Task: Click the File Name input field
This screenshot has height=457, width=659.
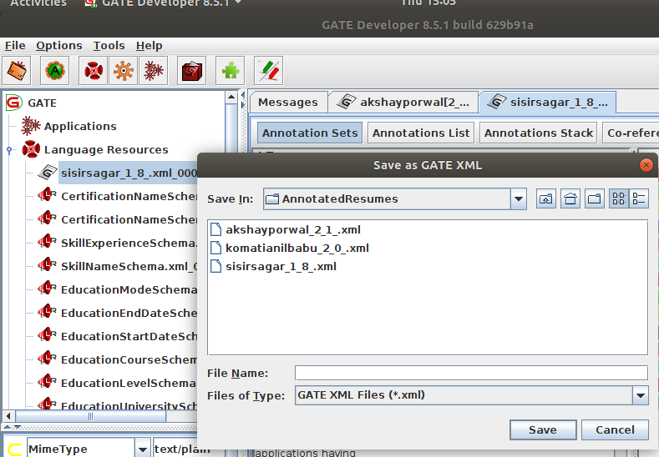Action: click(x=471, y=373)
